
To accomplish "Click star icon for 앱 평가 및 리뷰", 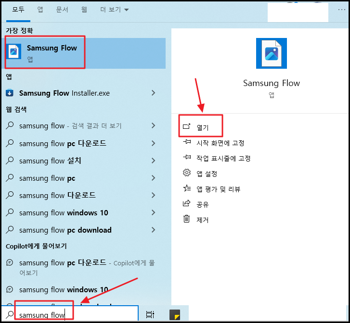I will 187,188.
